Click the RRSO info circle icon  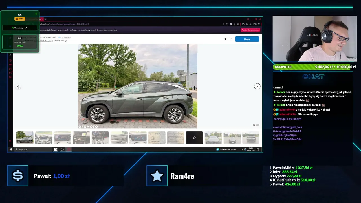pyautogui.click(x=66, y=41)
